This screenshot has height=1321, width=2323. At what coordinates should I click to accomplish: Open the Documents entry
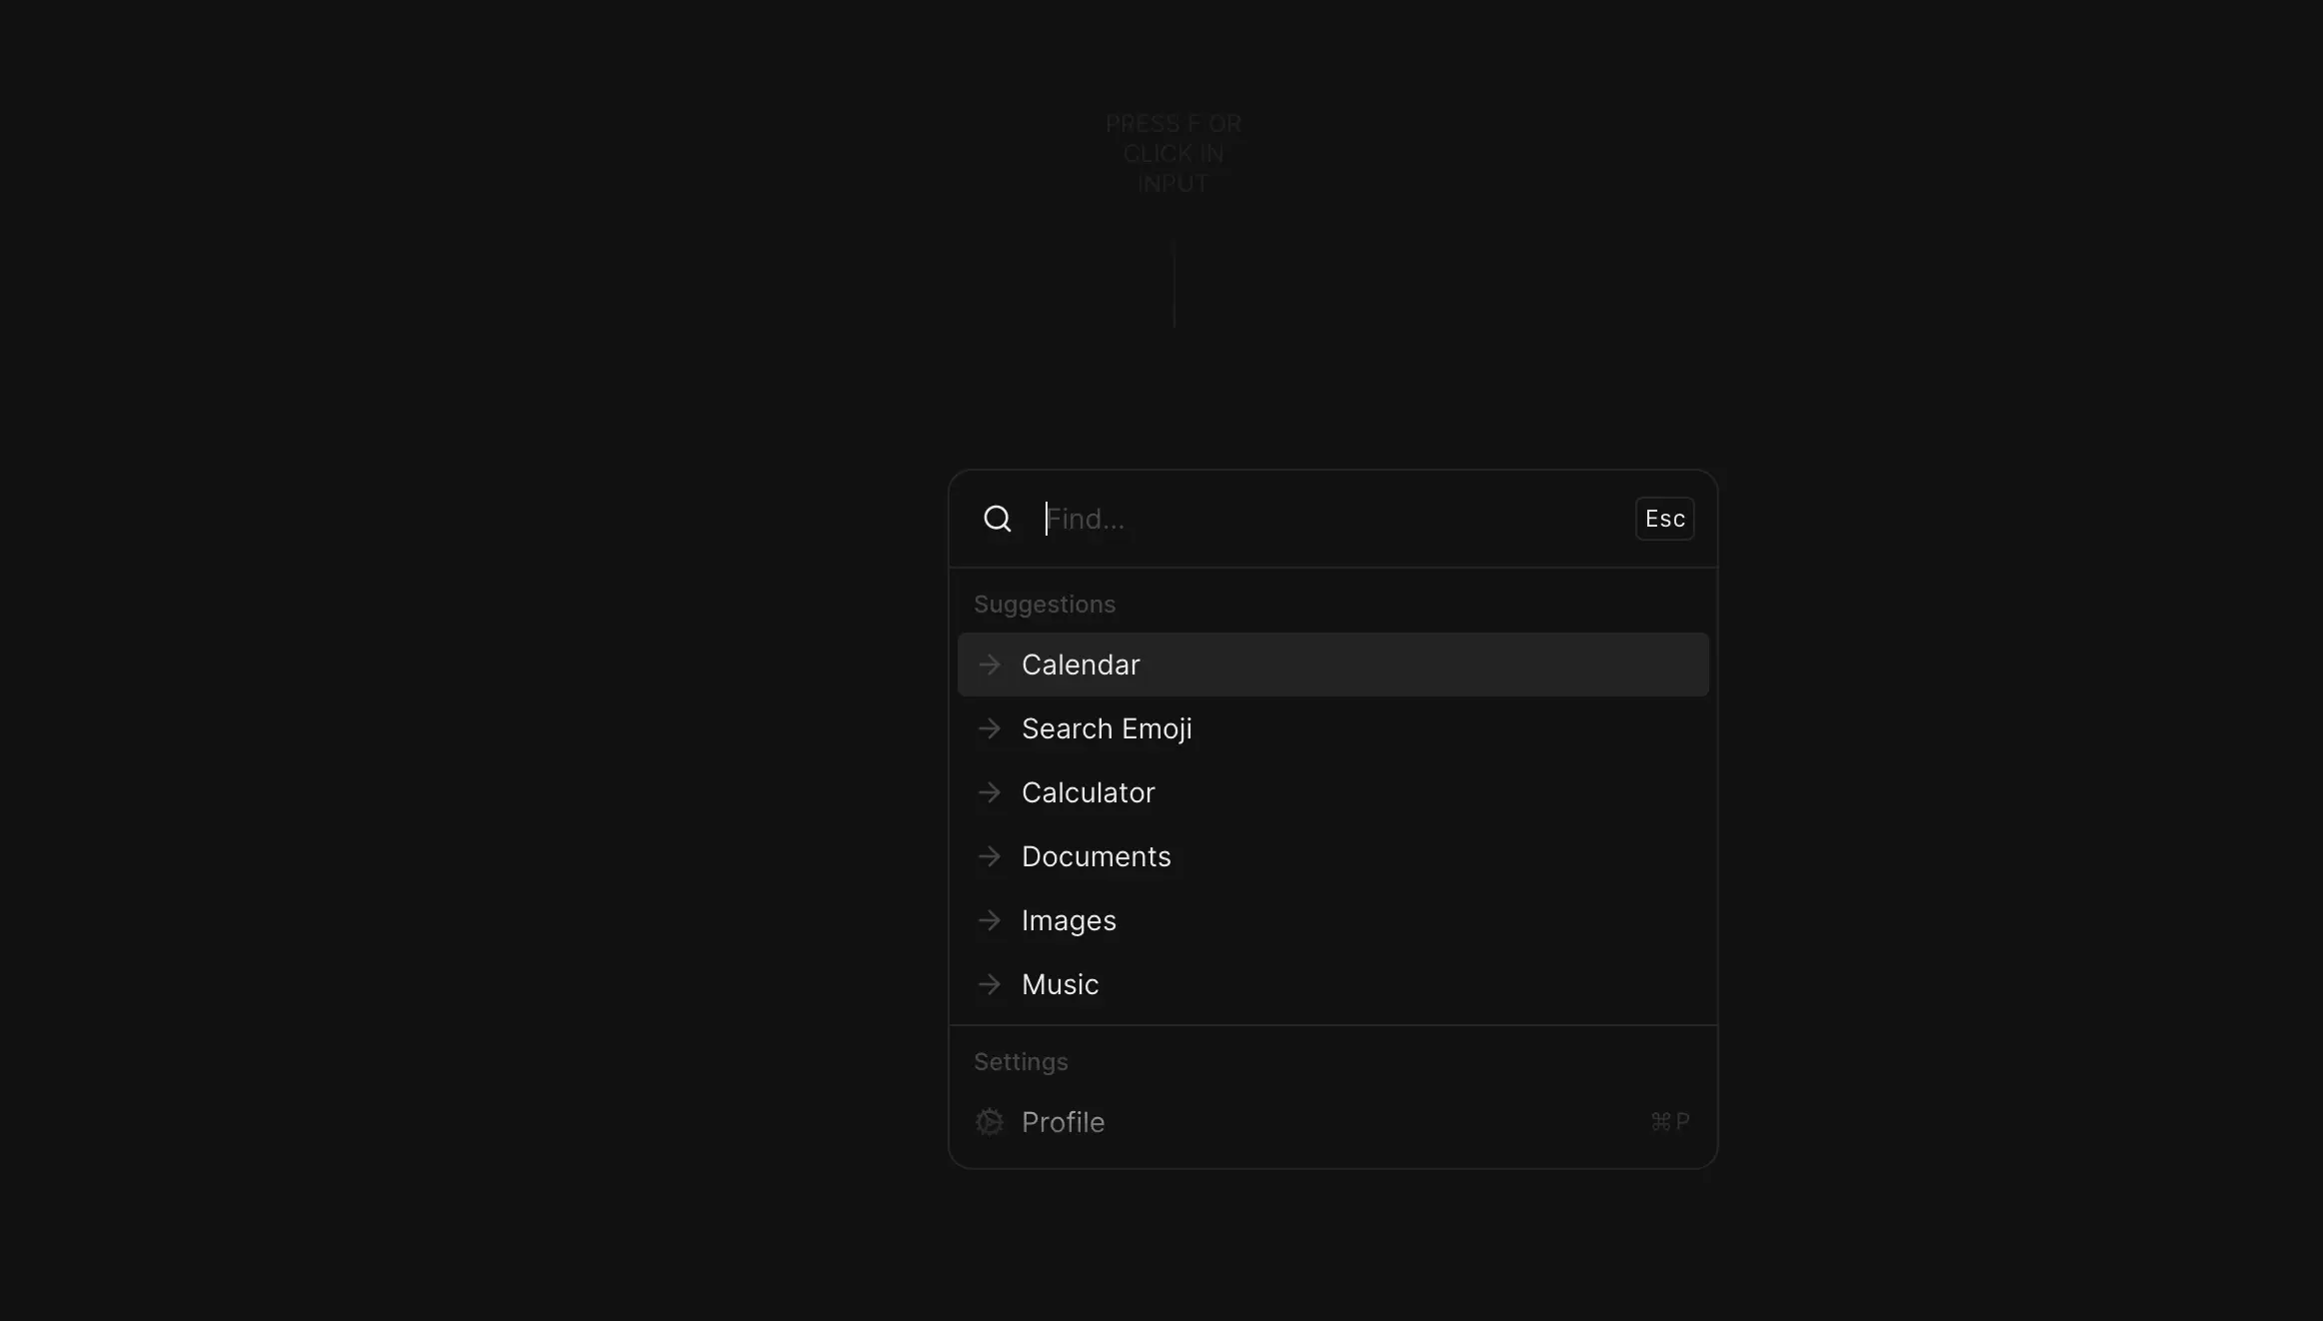(x=1332, y=856)
